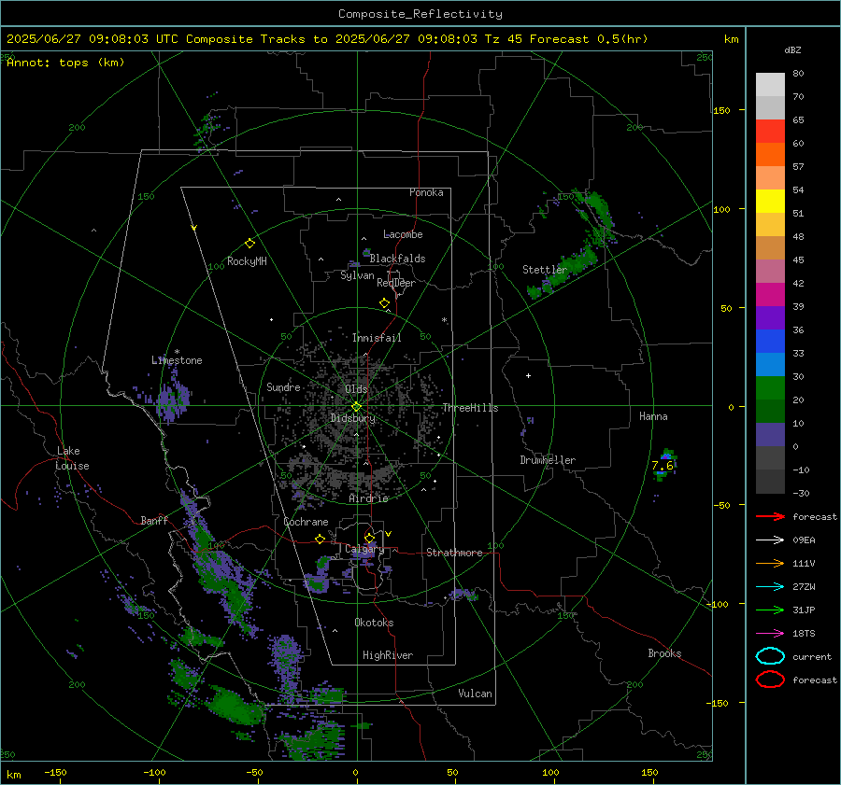Click the yellow diamond marker below Cochrane
The width and height of the screenshot is (841, 785).
coord(320,540)
